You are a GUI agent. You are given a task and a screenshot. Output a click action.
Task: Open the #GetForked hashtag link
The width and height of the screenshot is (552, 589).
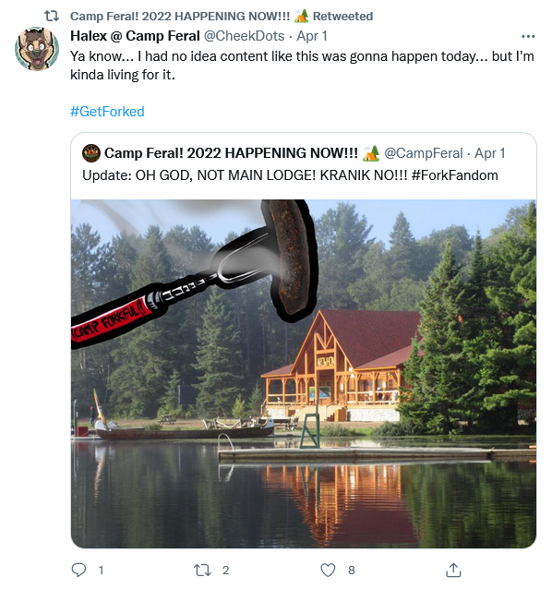107,112
